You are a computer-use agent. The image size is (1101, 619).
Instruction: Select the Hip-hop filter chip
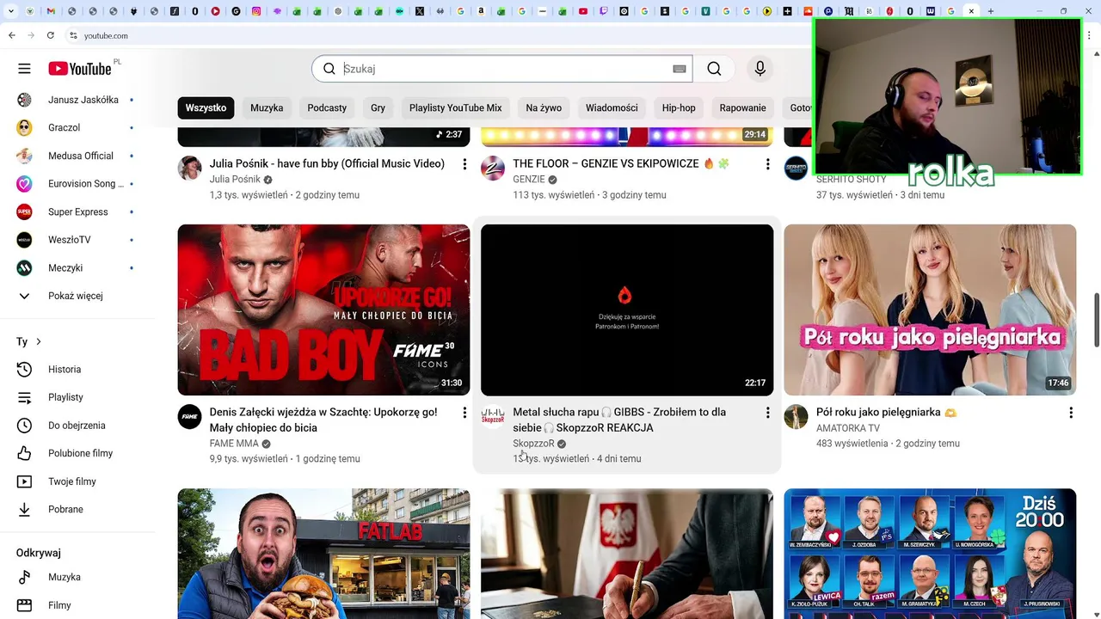click(x=679, y=108)
